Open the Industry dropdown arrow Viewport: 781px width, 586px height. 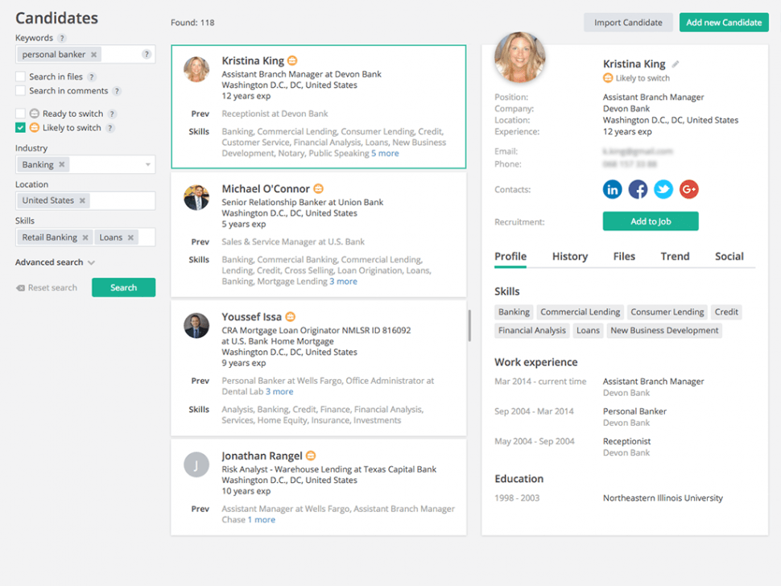click(x=148, y=165)
